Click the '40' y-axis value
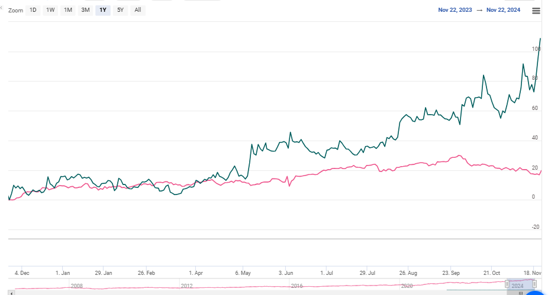This screenshot has width=551, height=295. point(535,138)
